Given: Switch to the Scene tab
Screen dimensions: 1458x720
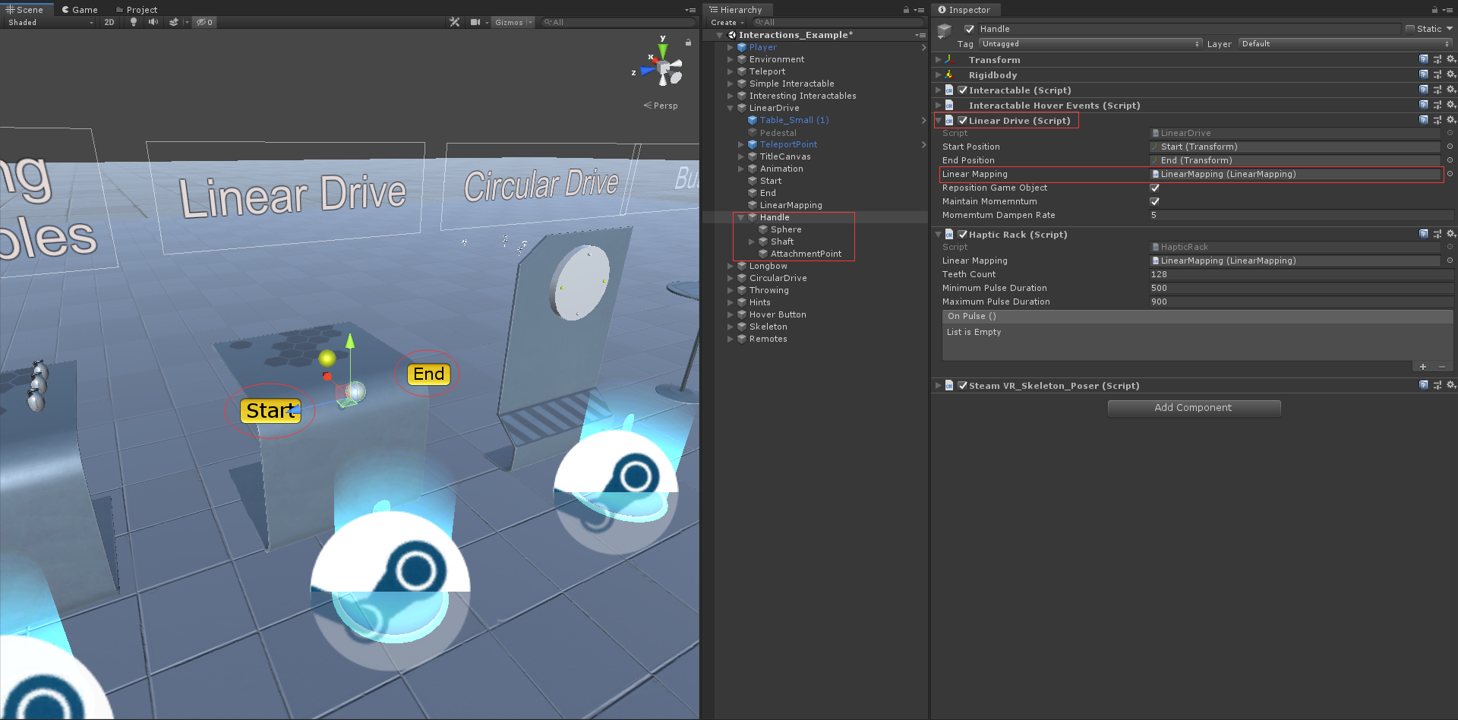Looking at the screenshot, I should pos(25,10).
